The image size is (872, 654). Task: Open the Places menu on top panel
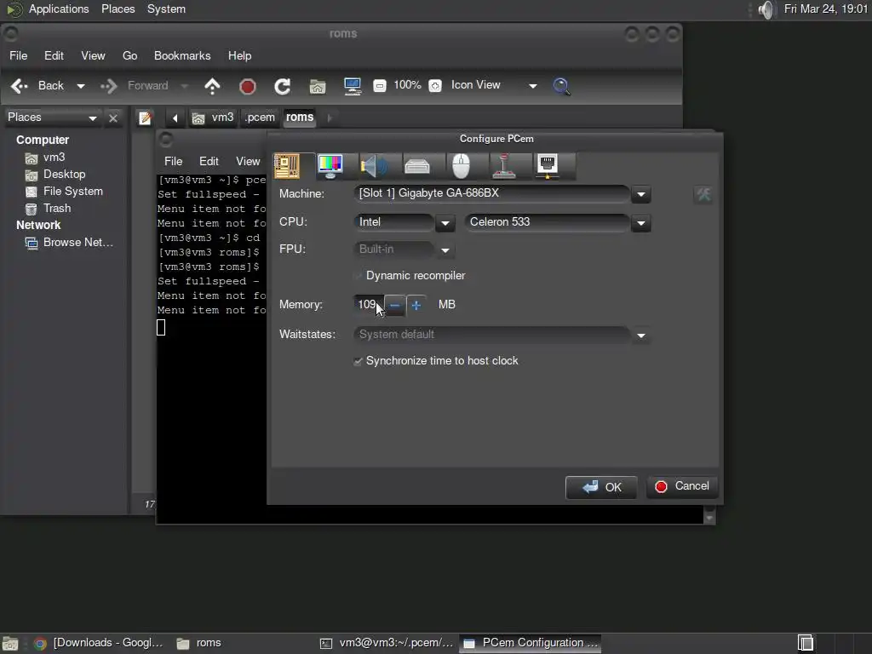(x=118, y=9)
